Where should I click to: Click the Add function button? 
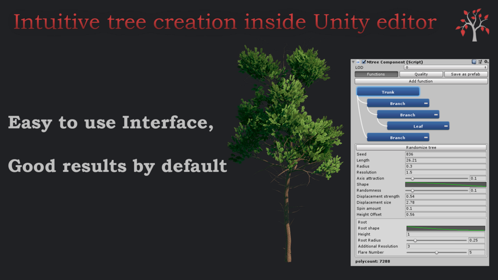[421, 81]
